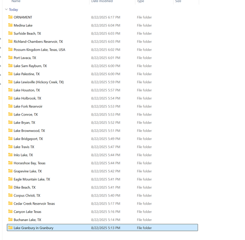Select the Inks Lake, TX name
This screenshot has height=240, width=245.
coord(23,155)
